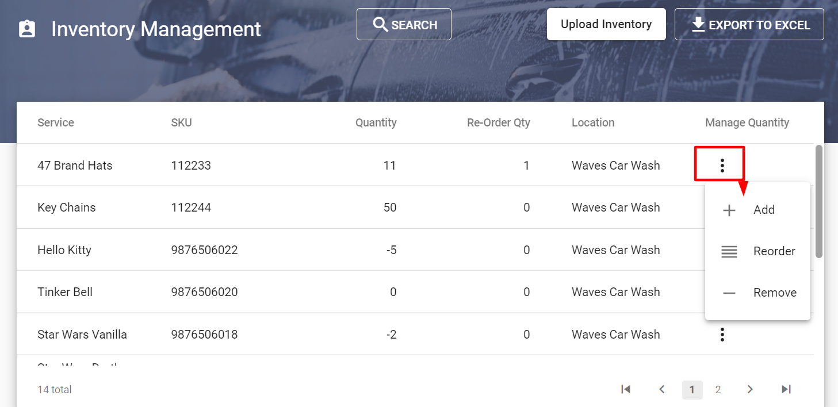Choose Add from the context menu
The image size is (838, 407).
tap(764, 210)
